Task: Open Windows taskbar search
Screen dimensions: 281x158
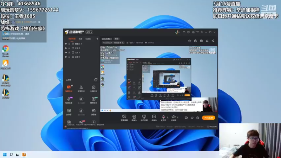Action: (x=11, y=154)
